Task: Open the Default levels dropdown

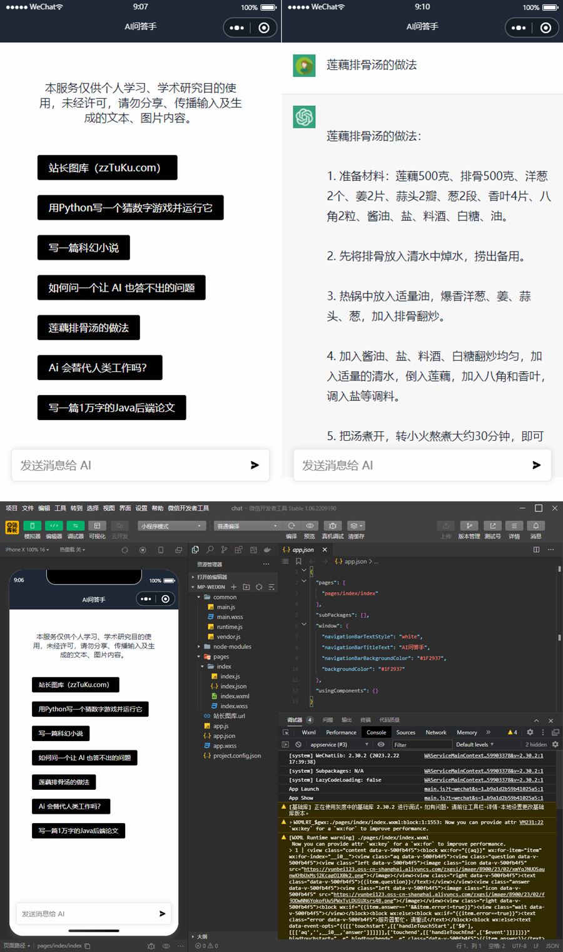Action: point(475,744)
